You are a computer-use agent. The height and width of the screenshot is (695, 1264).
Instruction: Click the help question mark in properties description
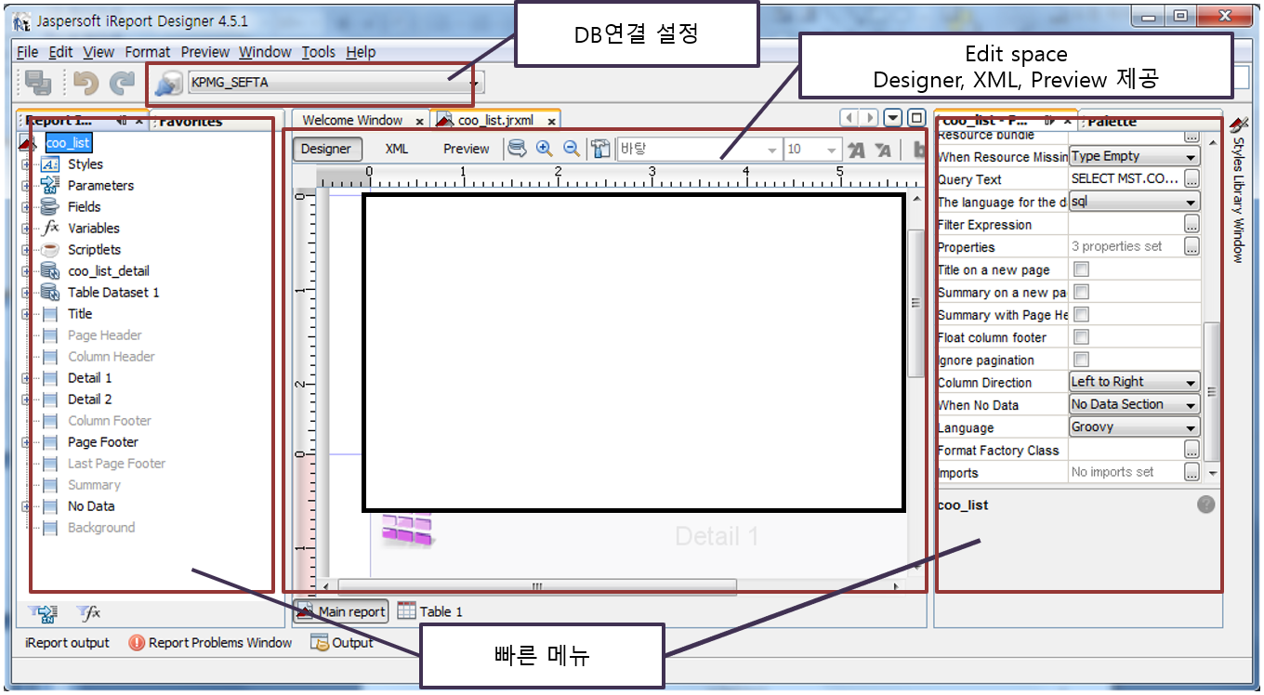[1205, 505]
